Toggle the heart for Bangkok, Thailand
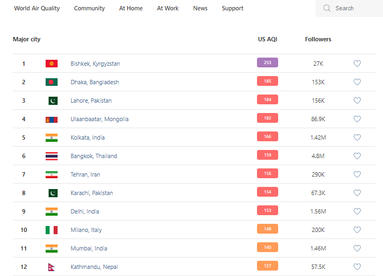The image size is (383, 276). 357,156
